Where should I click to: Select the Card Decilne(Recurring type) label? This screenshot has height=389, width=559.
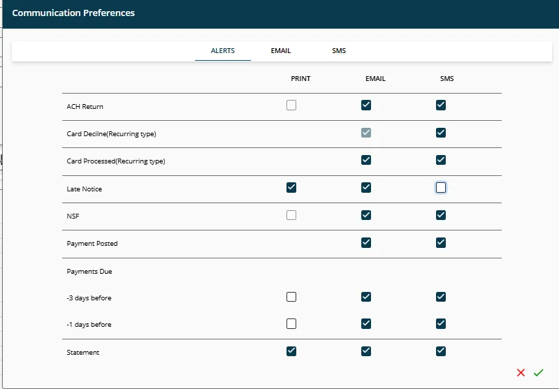tap(111, 134)
